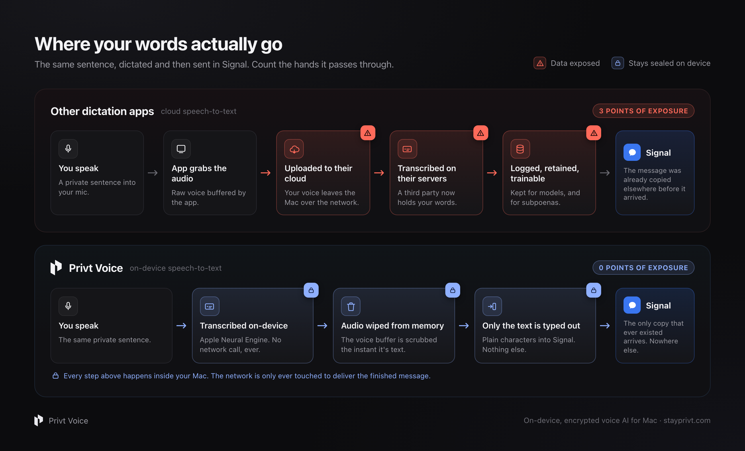Click the Data exposed legend label
The width and height of the screenshot is (745, 451).
(x=575, y=63)
